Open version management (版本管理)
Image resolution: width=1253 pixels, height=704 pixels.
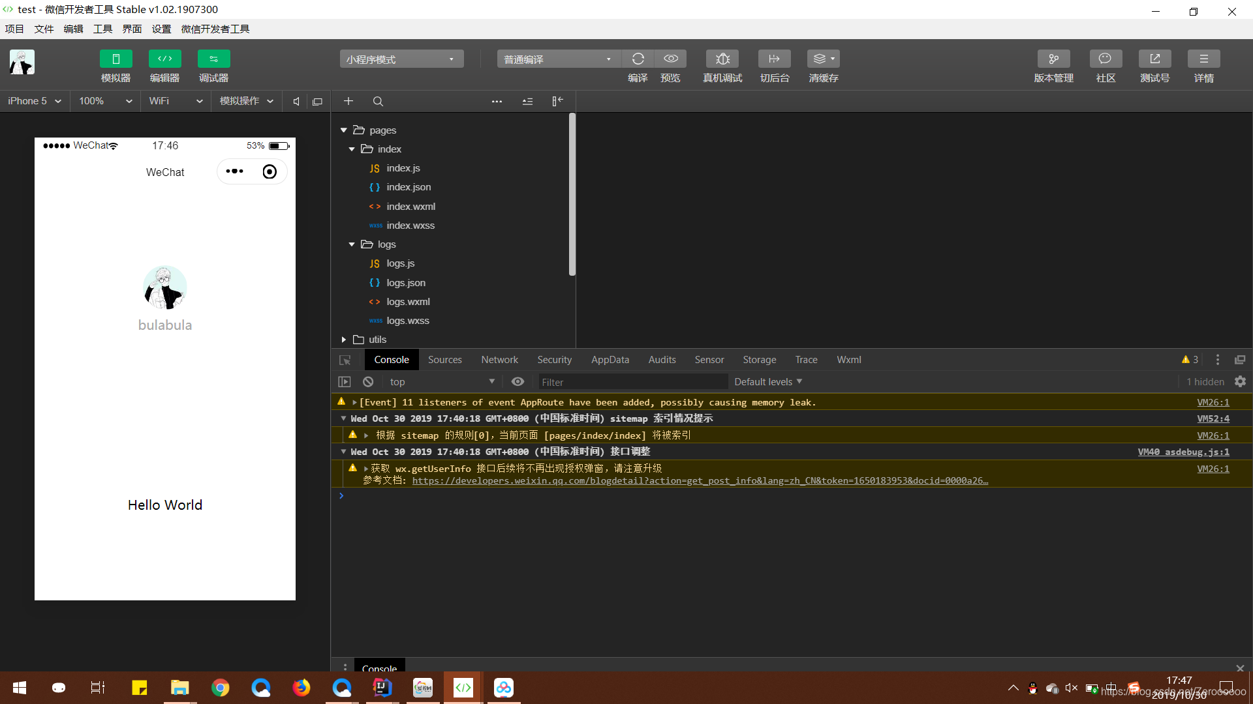click(x=1053, y=59)
